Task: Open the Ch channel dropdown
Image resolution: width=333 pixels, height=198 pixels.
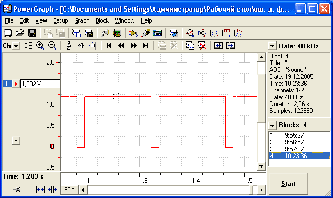Action: 16,46
